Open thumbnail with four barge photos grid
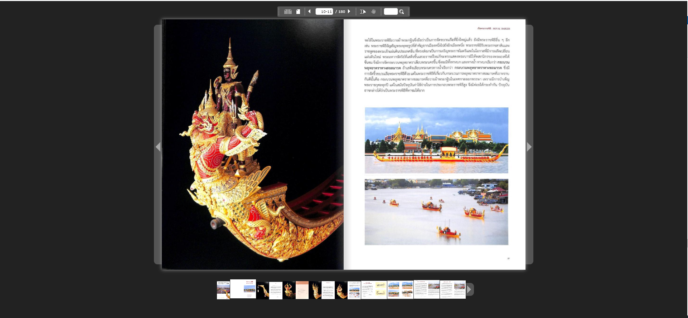Screen dimensions: 688x318 coord(400,289)
